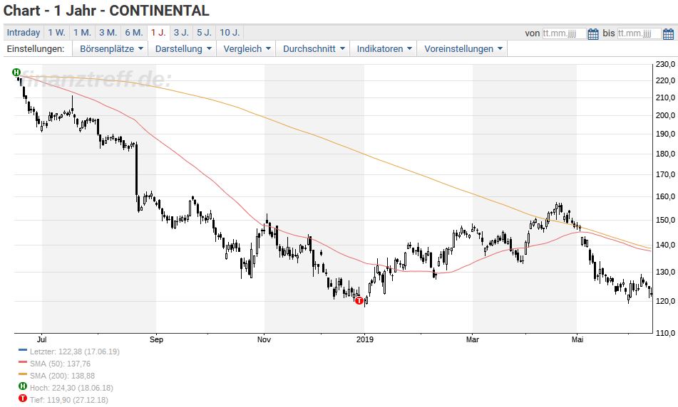Select the 1 M. time range tab
The image size is (678, 407).
coord(82,33)
